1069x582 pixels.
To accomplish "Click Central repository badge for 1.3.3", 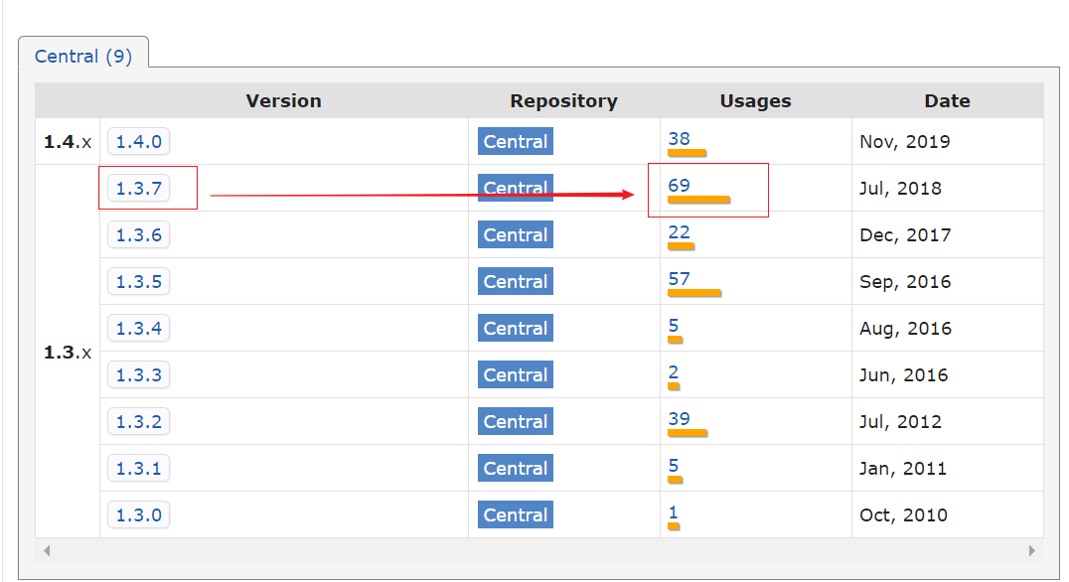I will click(516, 374).
